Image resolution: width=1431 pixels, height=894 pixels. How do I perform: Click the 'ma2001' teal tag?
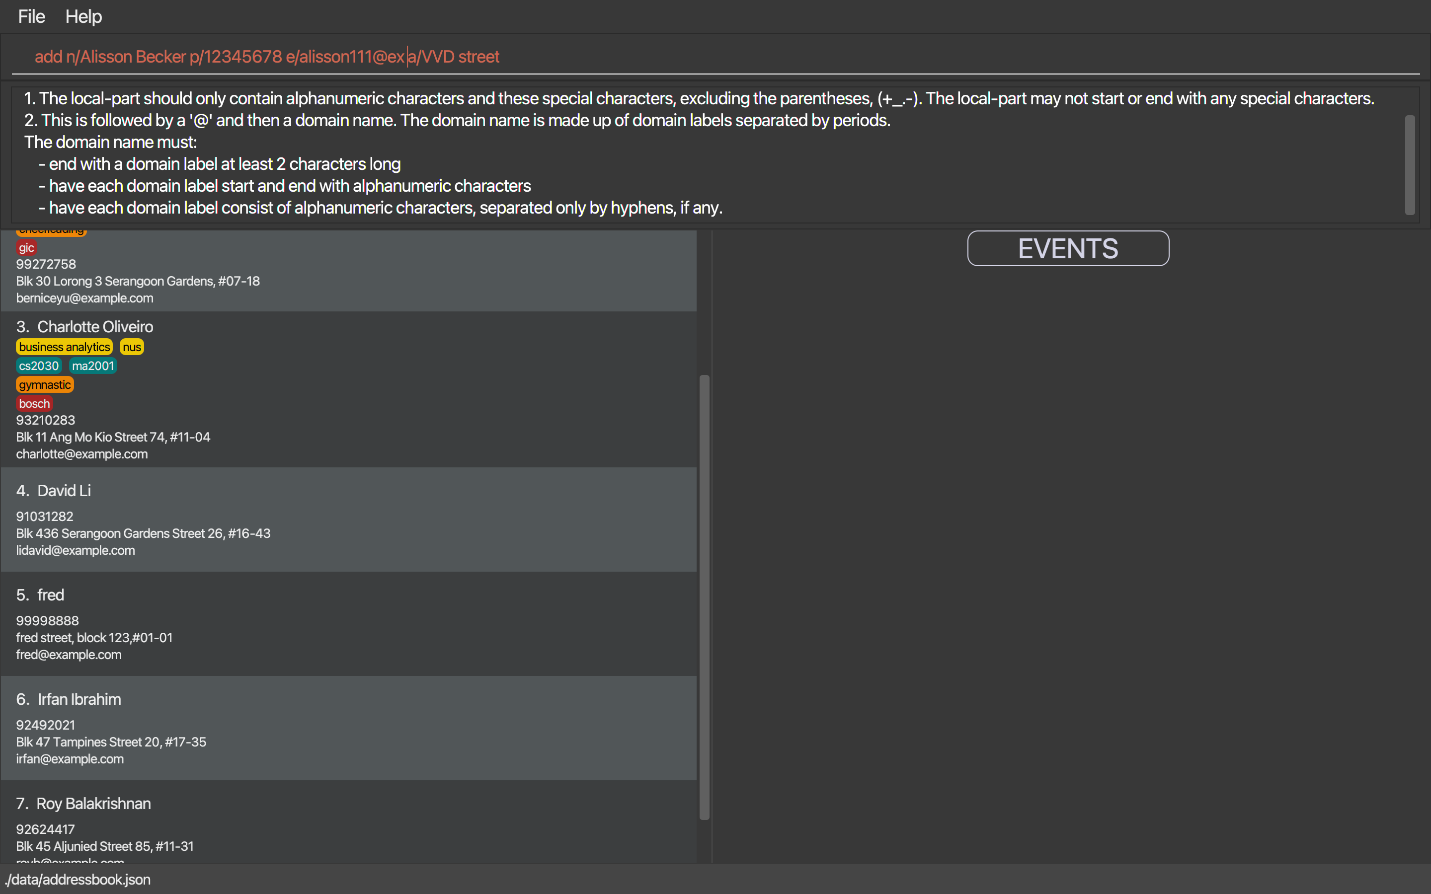click(93, 366)
